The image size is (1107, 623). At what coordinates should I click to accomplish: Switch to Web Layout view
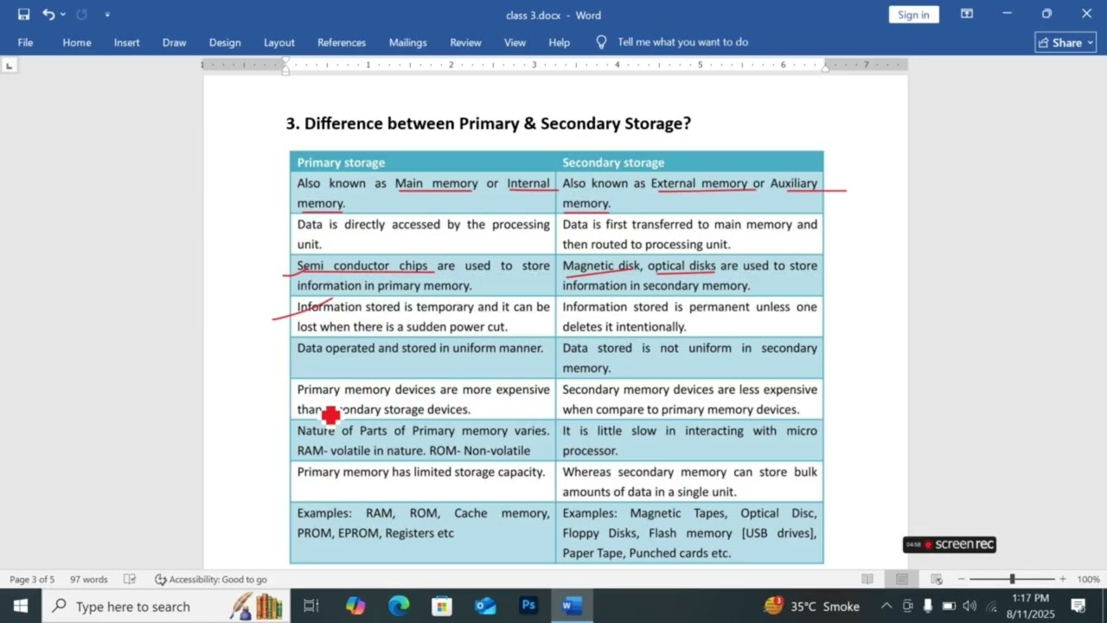937,579
